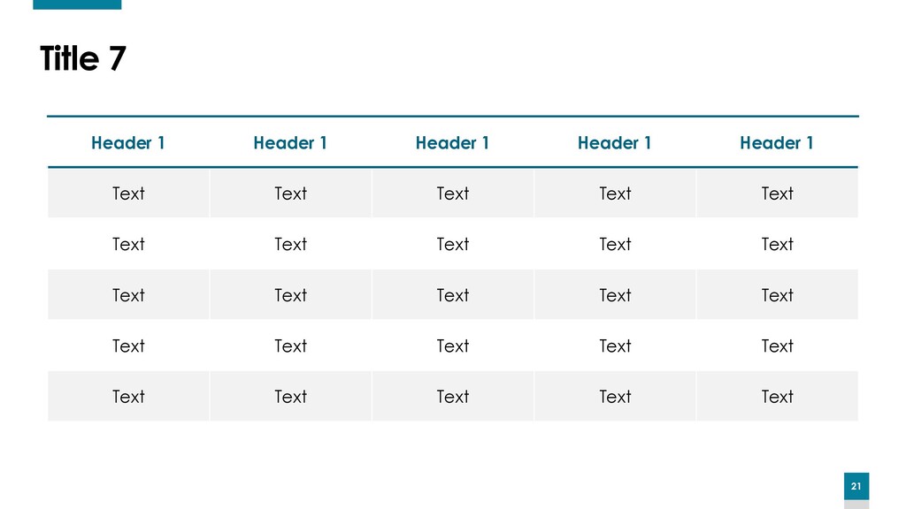Viewport: 906px width, 509px height.
Task: Select the middle column's Header 1 cell
Action: 452,142
